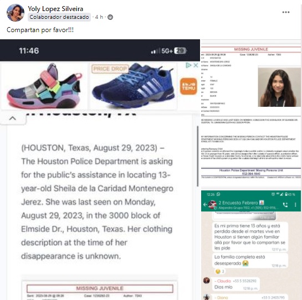Image resolution: width=302 pixels, height=300 pixels.
Task: Close the Temu shoe advertisement
Action: [x=196, y=65]
